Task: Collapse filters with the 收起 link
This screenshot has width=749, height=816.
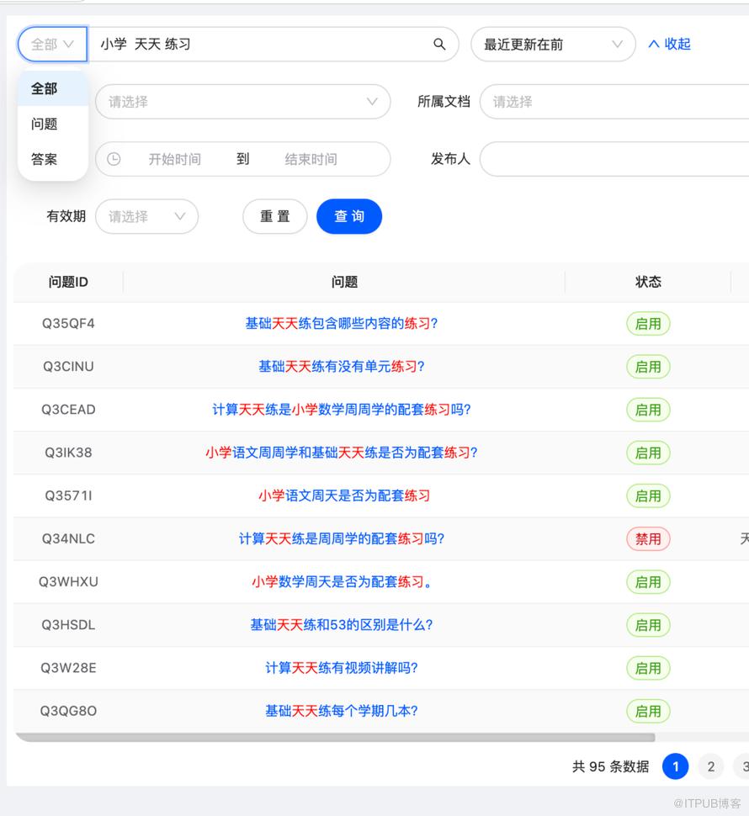Action: (x=669, y=45)
